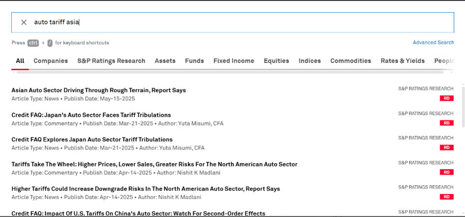Switch to the Indices tab
Viewport: 465px width, 217px height.
coord(310,61)
